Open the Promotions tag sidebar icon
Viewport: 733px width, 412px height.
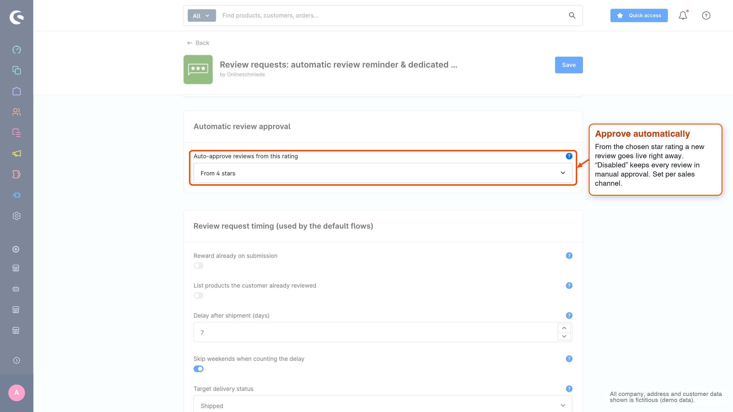(x=17, y=174)
